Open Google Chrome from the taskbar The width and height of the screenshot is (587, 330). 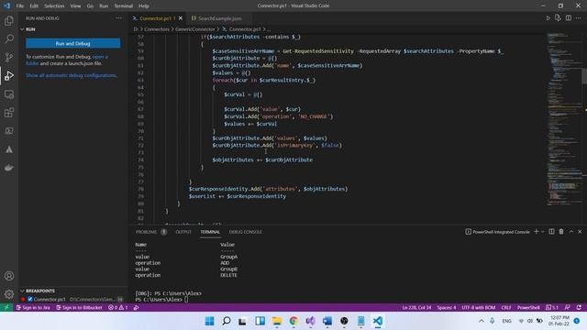pos(293,321)
